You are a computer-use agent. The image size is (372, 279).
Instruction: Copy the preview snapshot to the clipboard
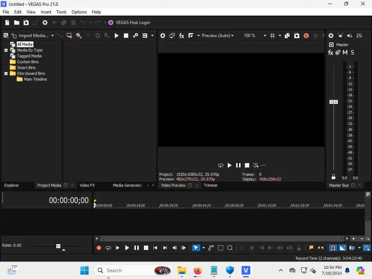pos(287,36)
